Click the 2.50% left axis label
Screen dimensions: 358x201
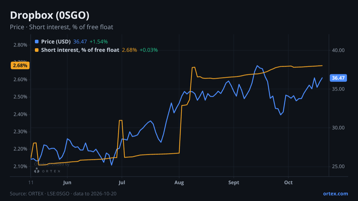pyautogui.click(x=20, y=97)
